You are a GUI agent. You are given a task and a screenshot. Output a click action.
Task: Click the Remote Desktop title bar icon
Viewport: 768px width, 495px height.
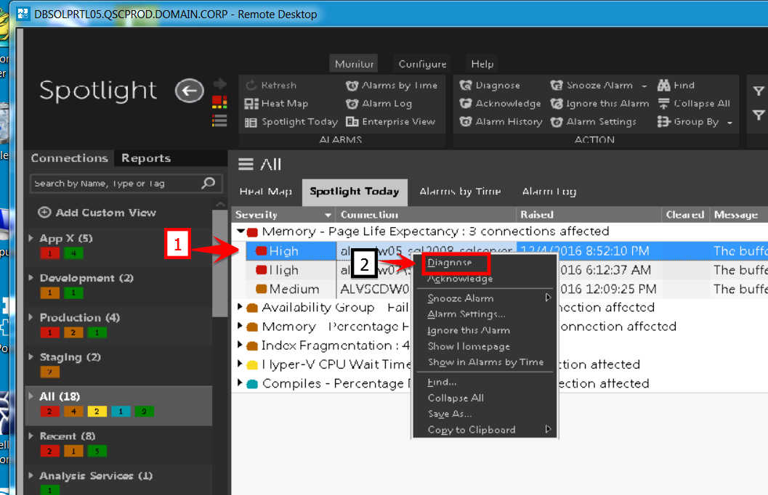coord(23,14)
